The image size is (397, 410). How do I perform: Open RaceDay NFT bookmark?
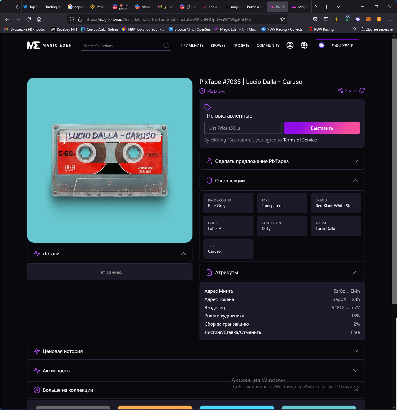tap(64, 29)
